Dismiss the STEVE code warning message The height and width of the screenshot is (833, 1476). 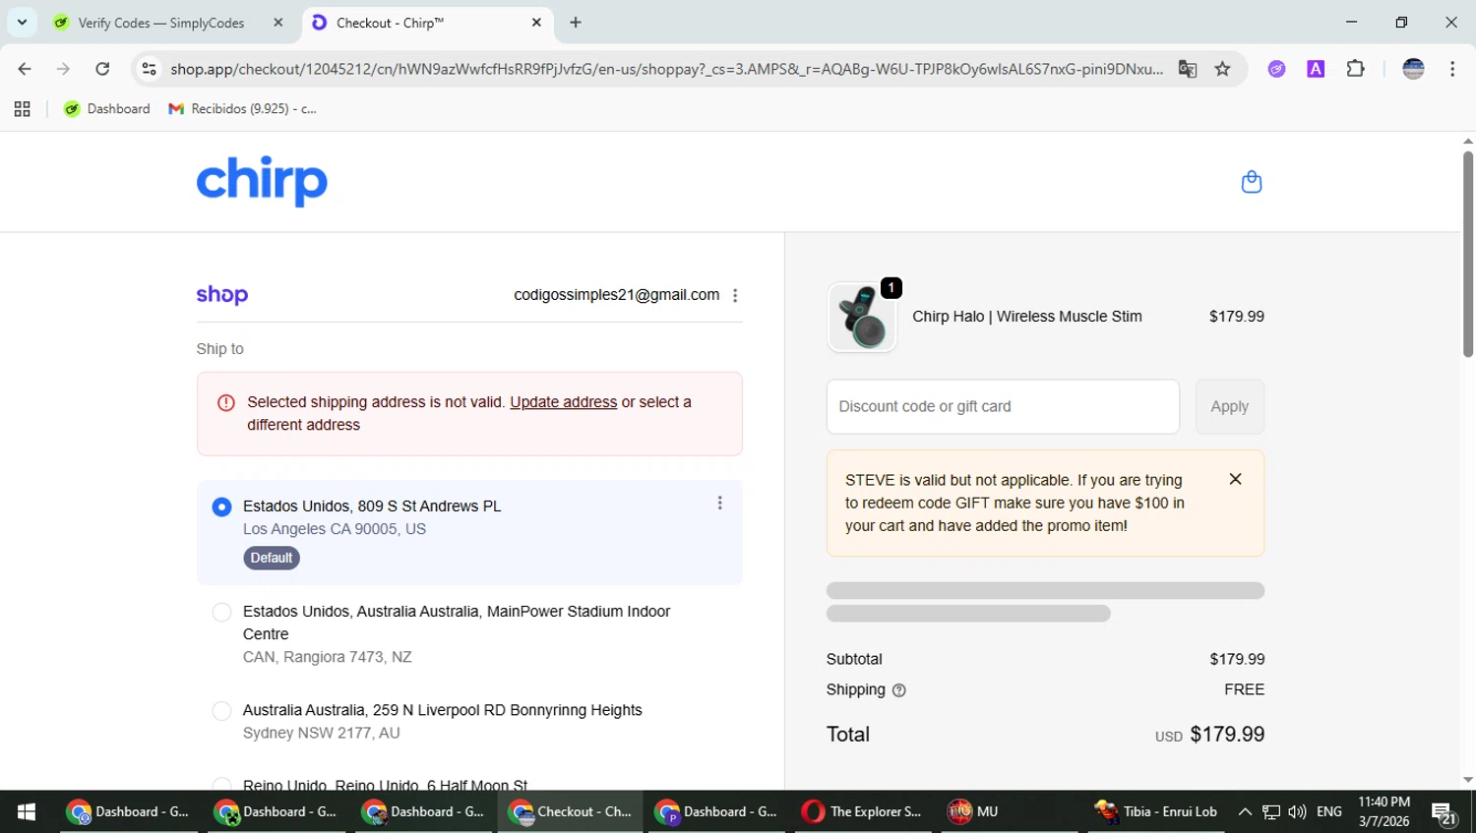[x=1235, y=479]
